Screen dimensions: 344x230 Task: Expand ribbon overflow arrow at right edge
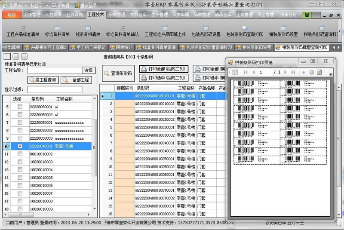[340, 31]
